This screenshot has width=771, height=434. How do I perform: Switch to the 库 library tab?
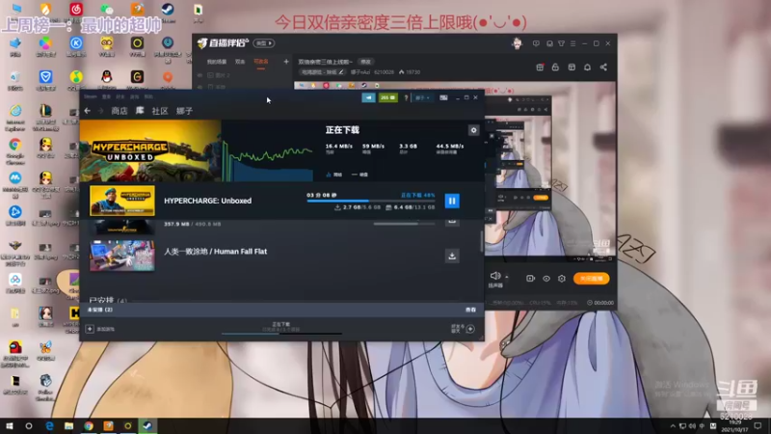click(140, 111)
